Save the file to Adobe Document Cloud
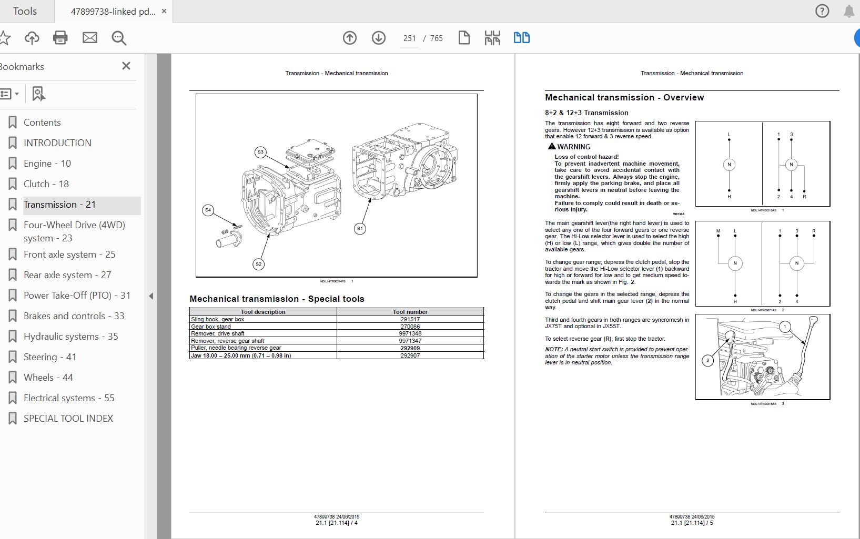The image size is (860, 539). (x=32, y=38)
